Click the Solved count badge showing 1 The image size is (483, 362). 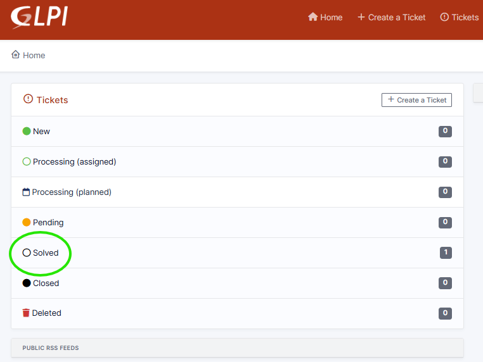point(446,253)
